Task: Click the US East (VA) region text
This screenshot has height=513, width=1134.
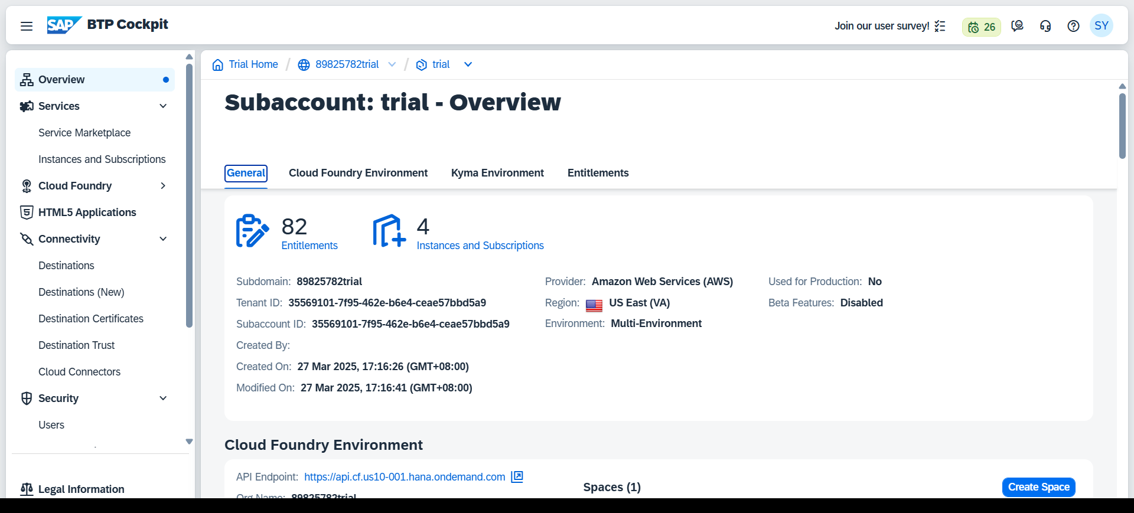Action: click(640, 303)
